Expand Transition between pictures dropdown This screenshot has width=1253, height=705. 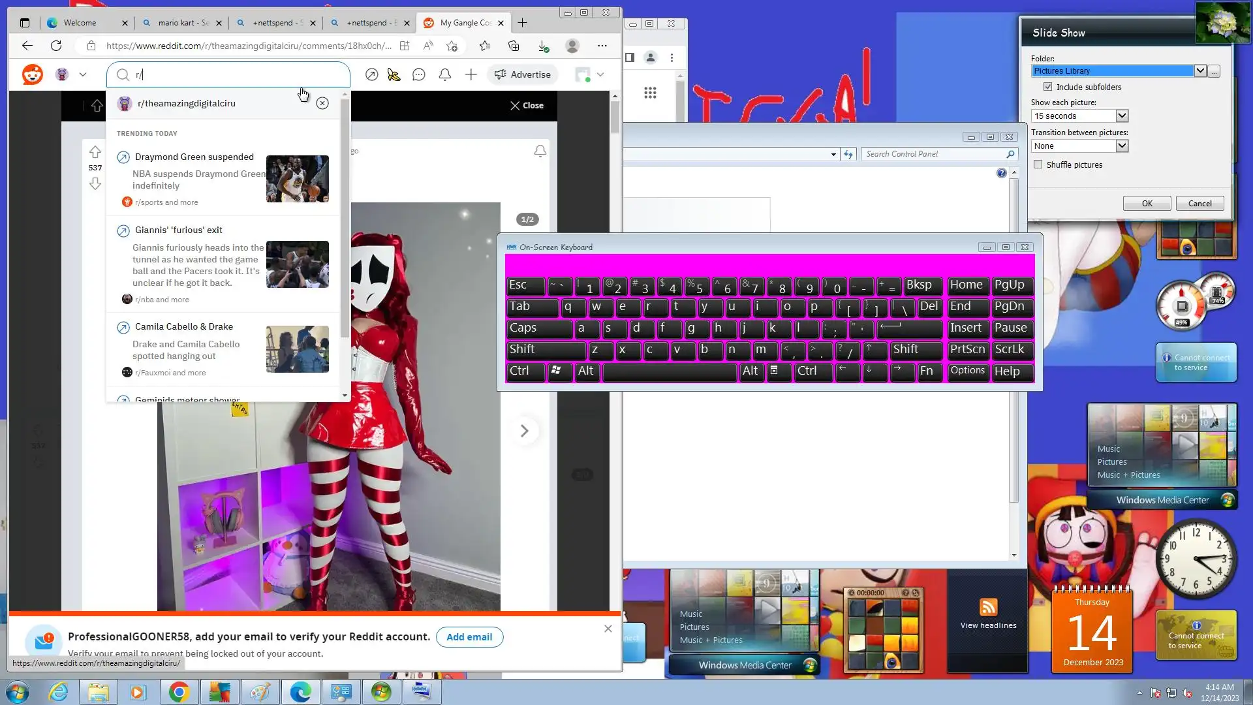coord(1122,146)
